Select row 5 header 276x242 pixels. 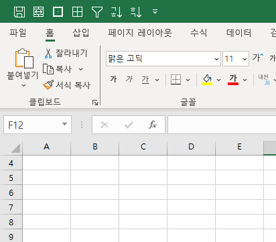click(x=11, y=178)
